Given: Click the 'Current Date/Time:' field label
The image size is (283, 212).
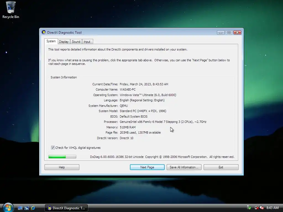Looking at the screenshot, I should pyautogui.click(x=105, y=84).
